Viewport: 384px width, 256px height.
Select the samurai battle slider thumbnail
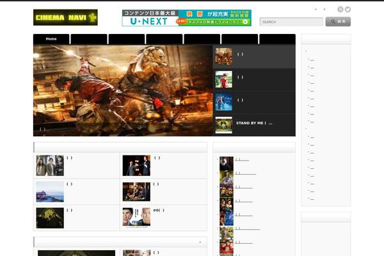point(223,56)
